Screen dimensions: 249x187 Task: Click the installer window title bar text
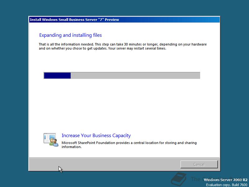point(74,20)
